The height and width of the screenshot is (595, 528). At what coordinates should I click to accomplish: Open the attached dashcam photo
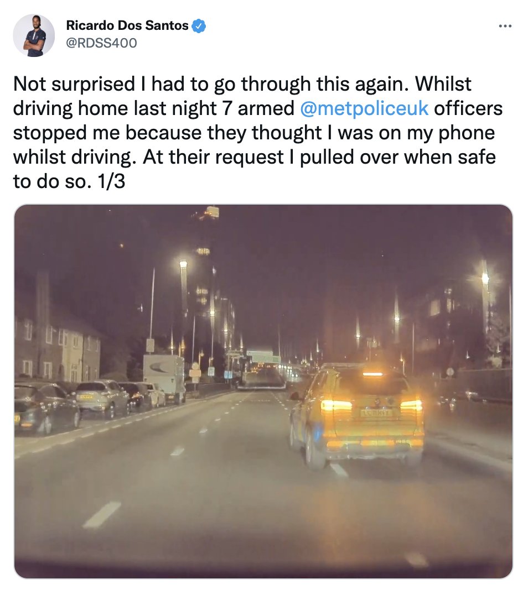click(x=263, y=391)
